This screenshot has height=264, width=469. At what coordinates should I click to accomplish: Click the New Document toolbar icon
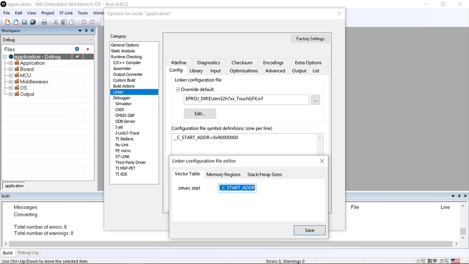[7, 22]
